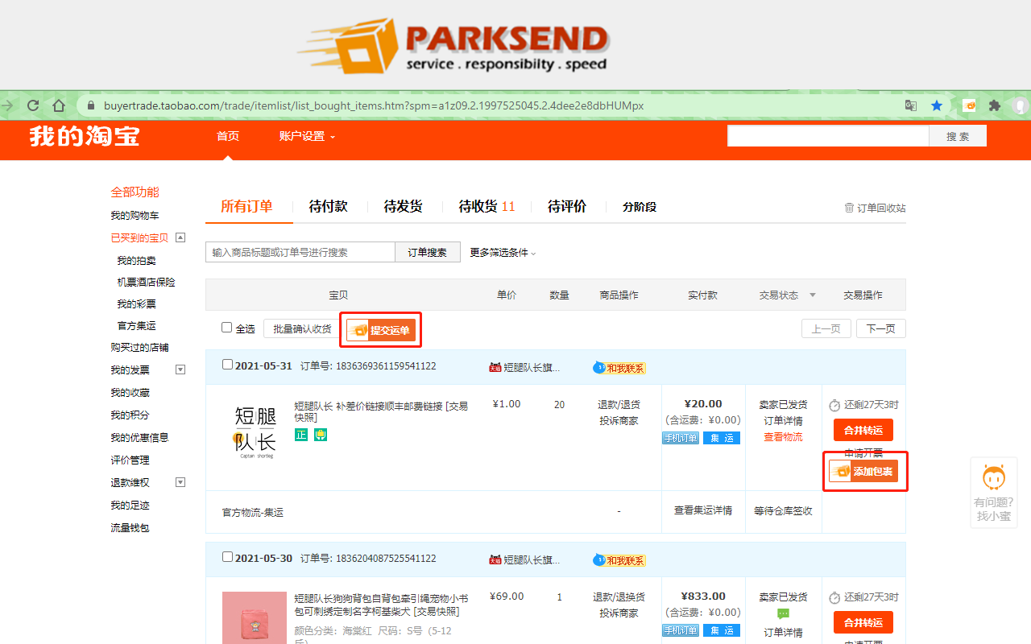Screen dimensions: 1031x644
Task: Click the Tmall shop icon in 2021-05-31 order
Action: coord(495,367)
